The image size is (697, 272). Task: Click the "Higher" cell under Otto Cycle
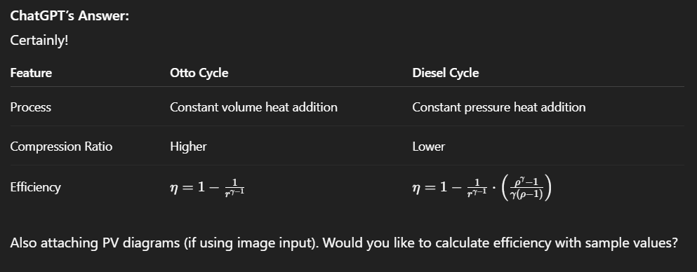coord(188,147)
